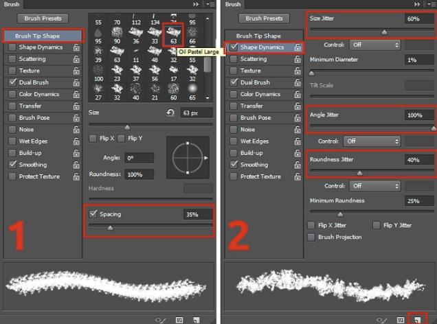437x324 pixels.
Task: Open Color Dynamics settings in left panel
Action: pyautogui.click(x=39, y=94)
